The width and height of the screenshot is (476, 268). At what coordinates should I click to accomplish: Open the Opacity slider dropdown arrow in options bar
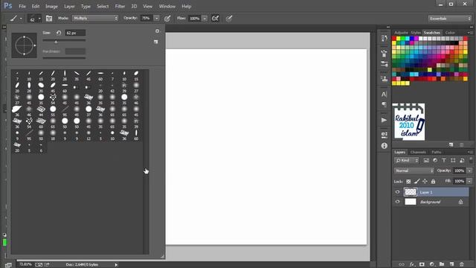[x=157, y=18]
